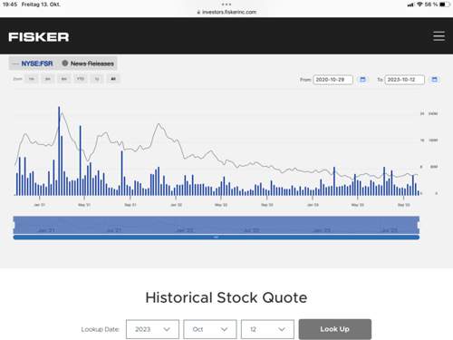The image size is (453, 340).
Task: Open the year dropdown showing 2023
Action: click(x=152, y=329)
